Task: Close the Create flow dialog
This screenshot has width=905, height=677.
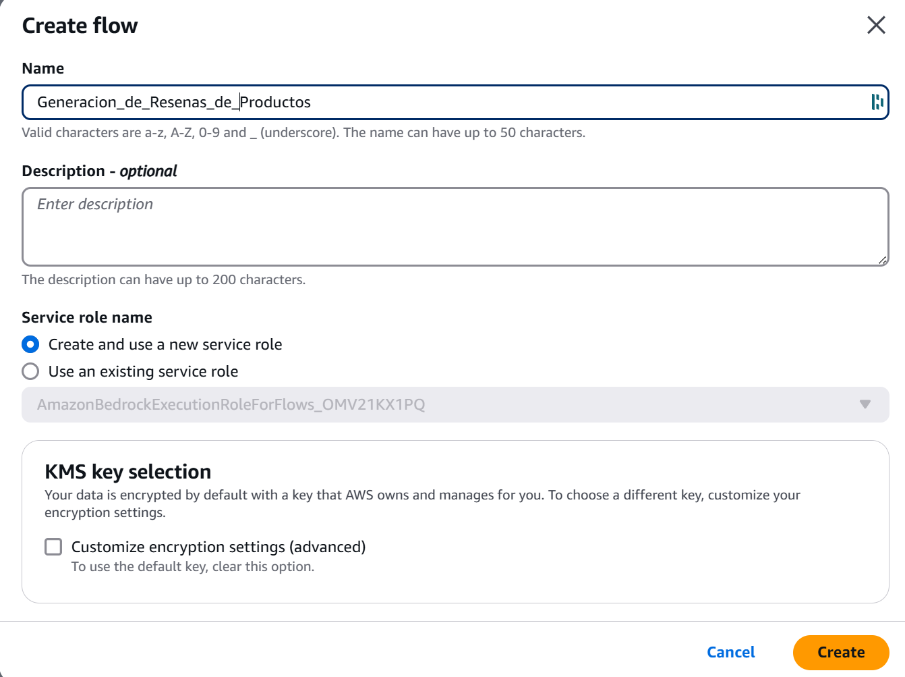Action: [875, 26]
